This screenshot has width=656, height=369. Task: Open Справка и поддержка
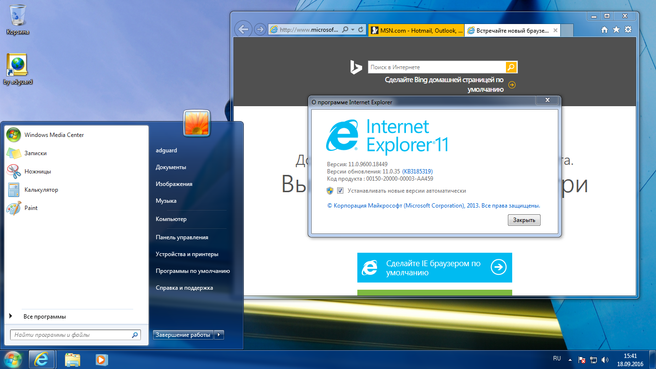click(x=184, y=288)
